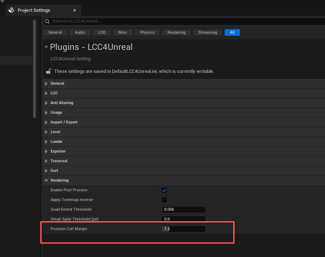Collapse the Rendering settings section
Image resolution: width=325 pixels, height=257 pixels.
point(46,181)
